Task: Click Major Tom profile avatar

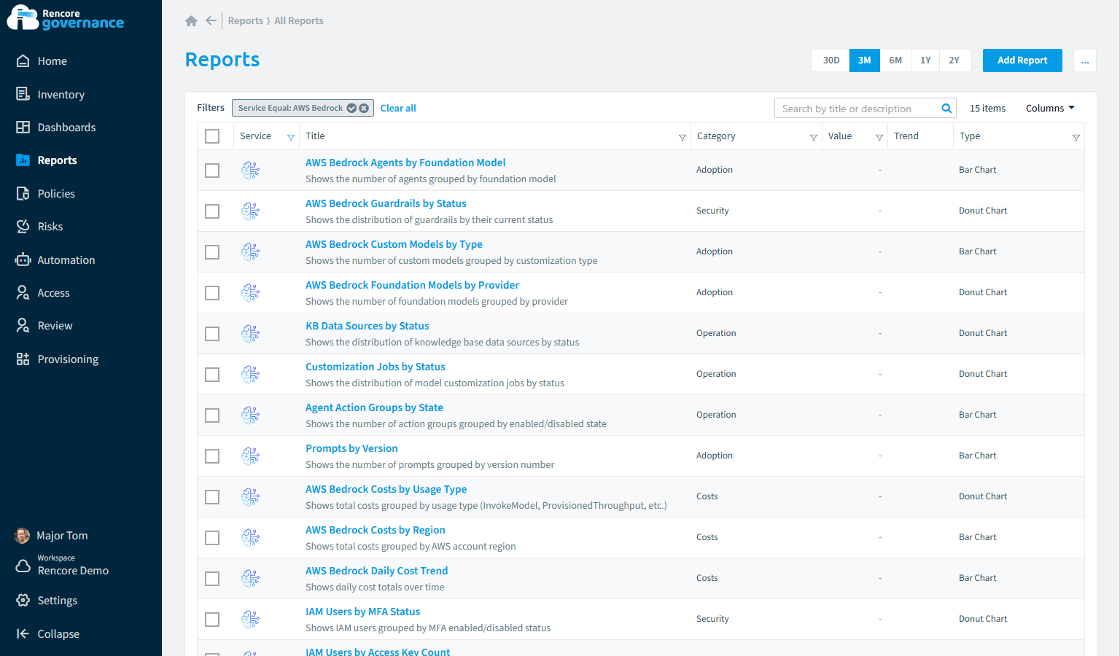Action: (22, 536)
